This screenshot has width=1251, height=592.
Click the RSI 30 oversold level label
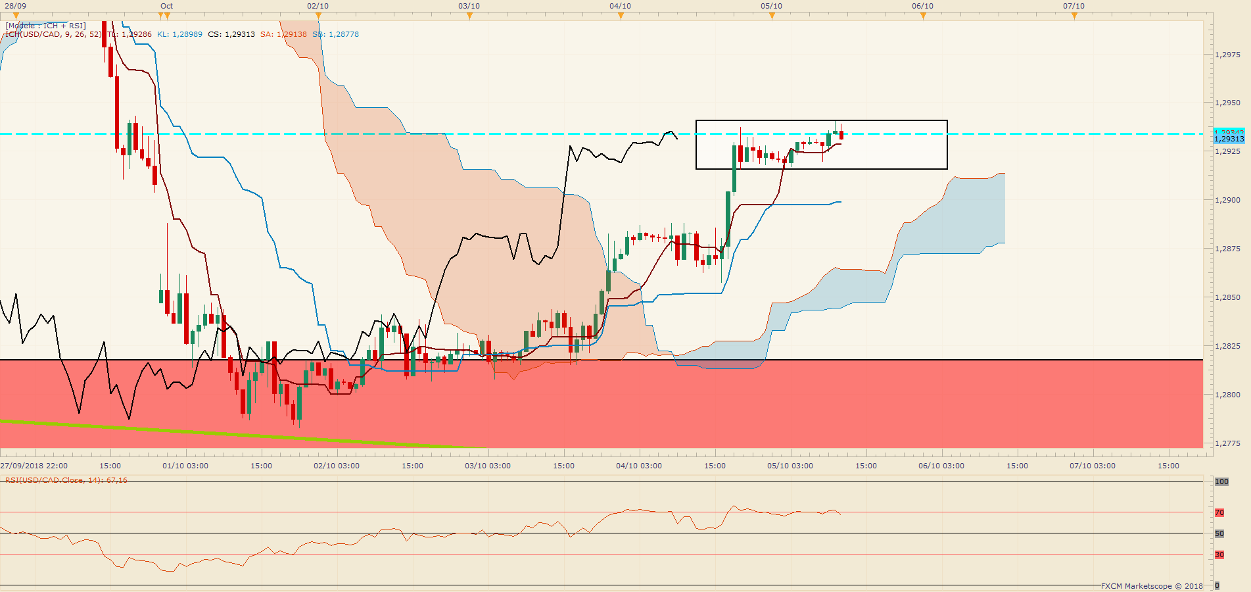[1219, 555]
